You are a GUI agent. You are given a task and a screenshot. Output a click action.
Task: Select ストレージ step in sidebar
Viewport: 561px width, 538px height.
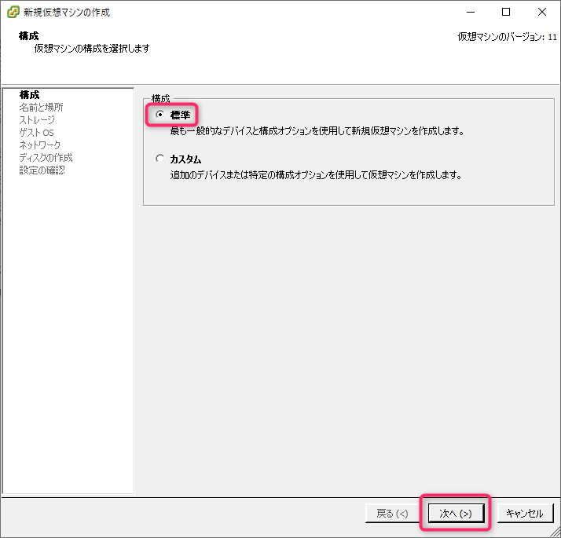click(x=37, y=120)
